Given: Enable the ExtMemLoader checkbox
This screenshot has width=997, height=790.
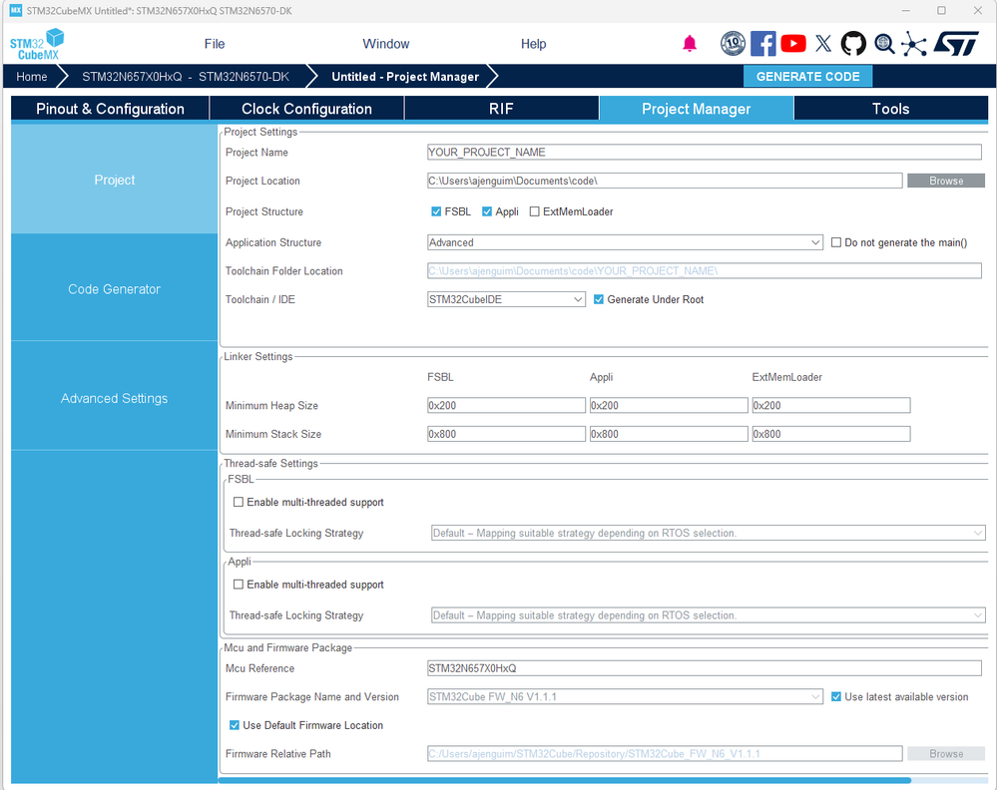Looking at the screenshot, I should (x=535, y=211).
